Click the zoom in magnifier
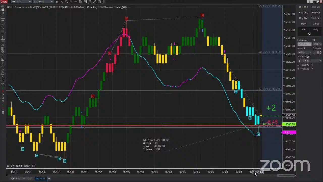Screen dimensions: 323x182 point(67,2)
